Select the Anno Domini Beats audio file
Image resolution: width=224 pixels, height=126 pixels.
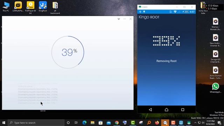[x=216, y=73]
